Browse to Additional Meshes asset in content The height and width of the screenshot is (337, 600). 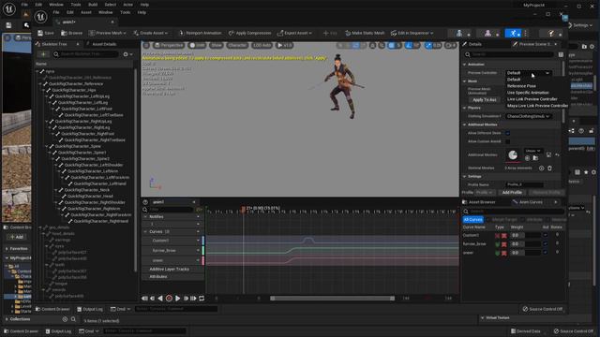coord(535,158)
